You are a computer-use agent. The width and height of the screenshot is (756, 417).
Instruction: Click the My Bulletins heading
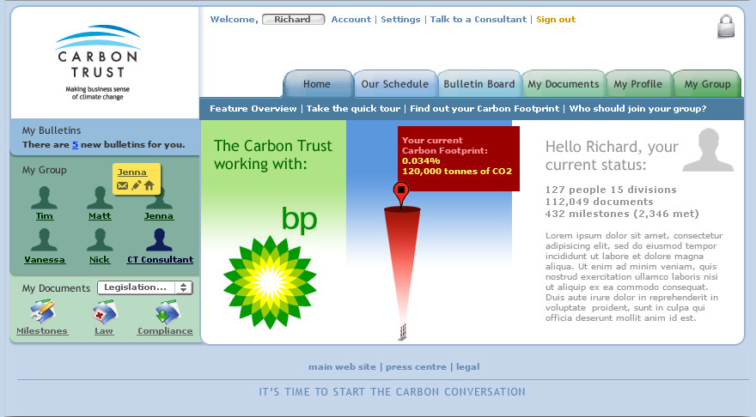tap(51, 130)
